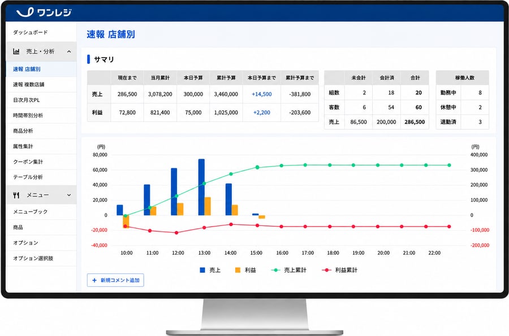
Task: Click the 売上累計 point at 15:00
Action: pyautogui.click(x=257, y=167)
